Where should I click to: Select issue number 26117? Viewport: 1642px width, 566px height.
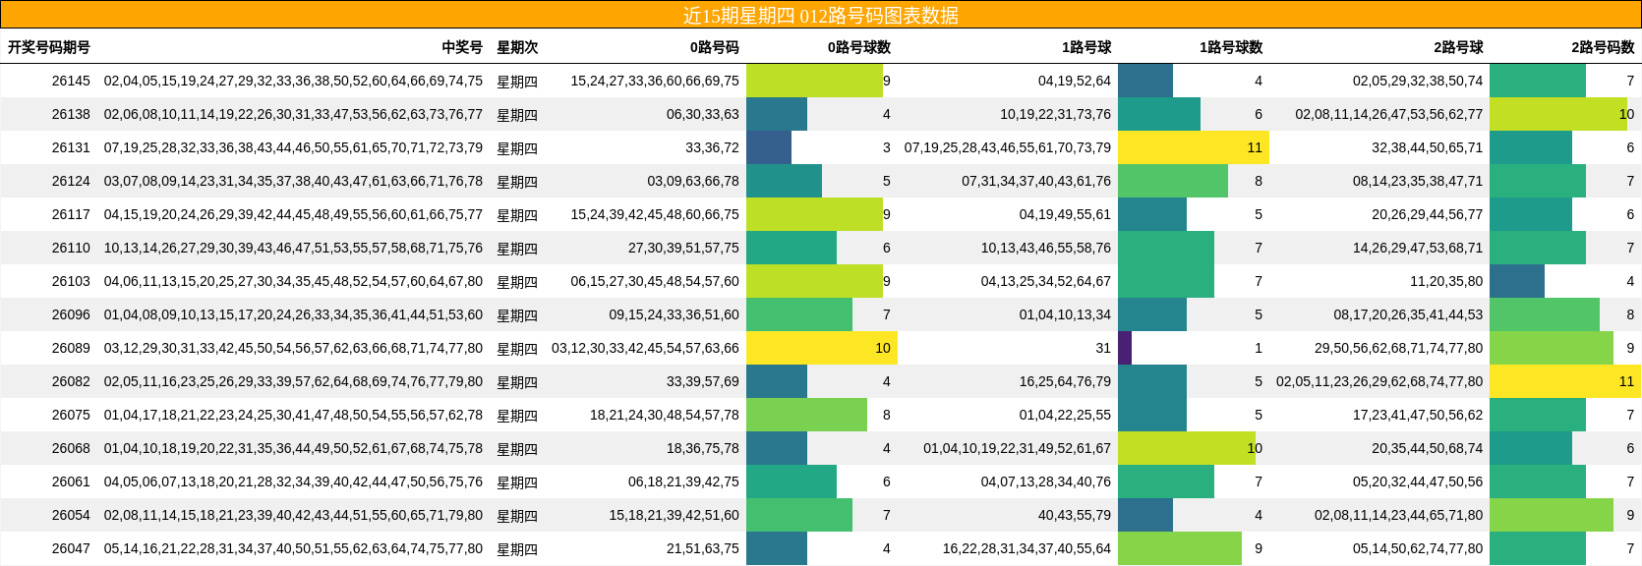pyautogui.click(x=71, y=214)
